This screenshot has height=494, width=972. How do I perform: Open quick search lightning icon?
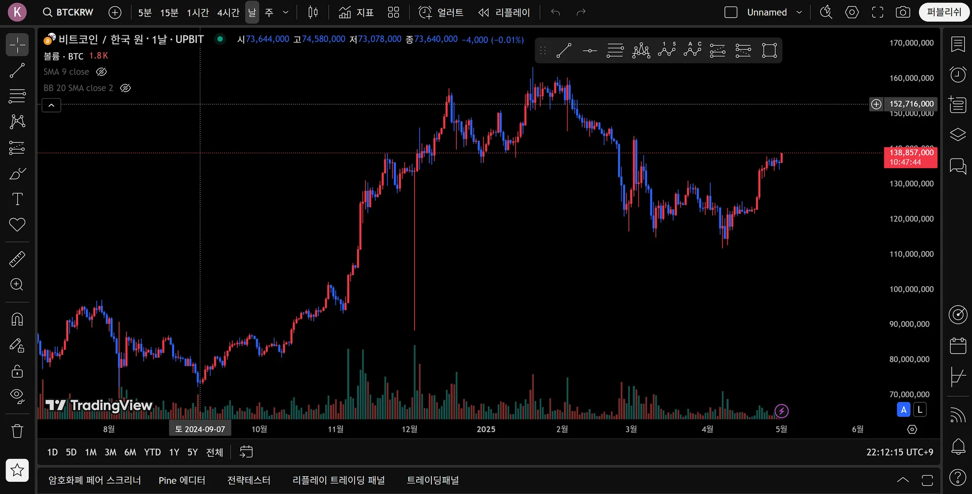tap(826, 12)
